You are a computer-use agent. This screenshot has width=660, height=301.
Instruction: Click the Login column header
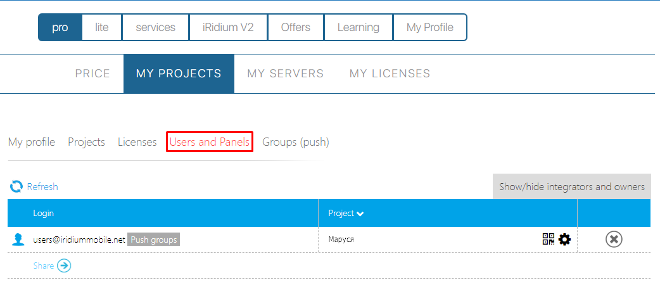[44, 214]
